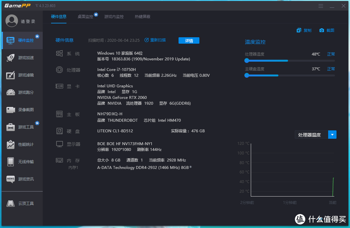Select the text NVIDIA GeForce RTX 2060
The height and width of the screenshot is (228, 350).
122,97
